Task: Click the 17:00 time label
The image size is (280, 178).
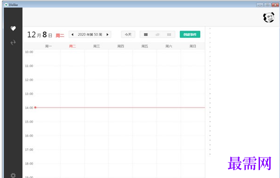Action: point(29,150)
